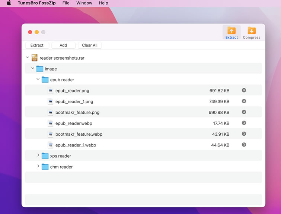Image resolution: width=281 pixels, height=214 pixels.
Task: Minimize the window with yellow button
Action: point(37,32)
